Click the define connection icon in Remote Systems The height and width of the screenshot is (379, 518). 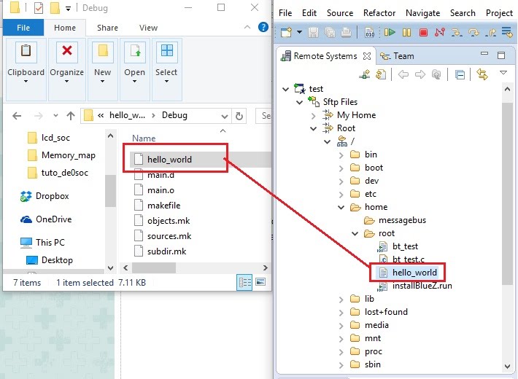coord(364,74)
